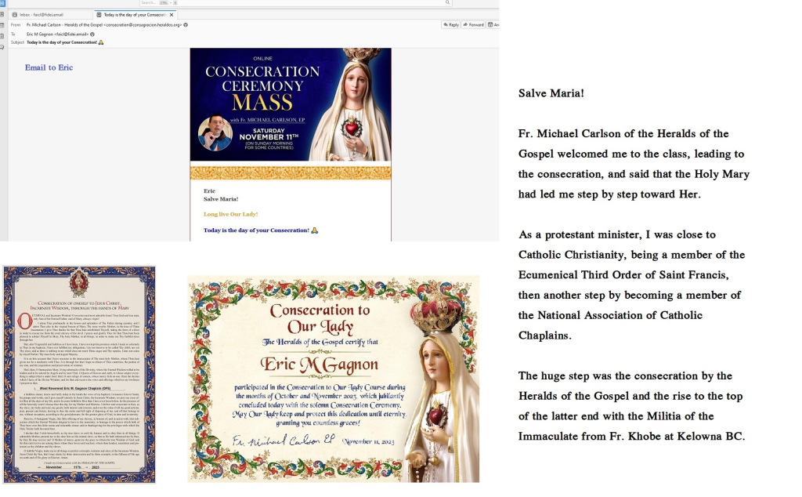Open the chat sidebar icon

2,46
